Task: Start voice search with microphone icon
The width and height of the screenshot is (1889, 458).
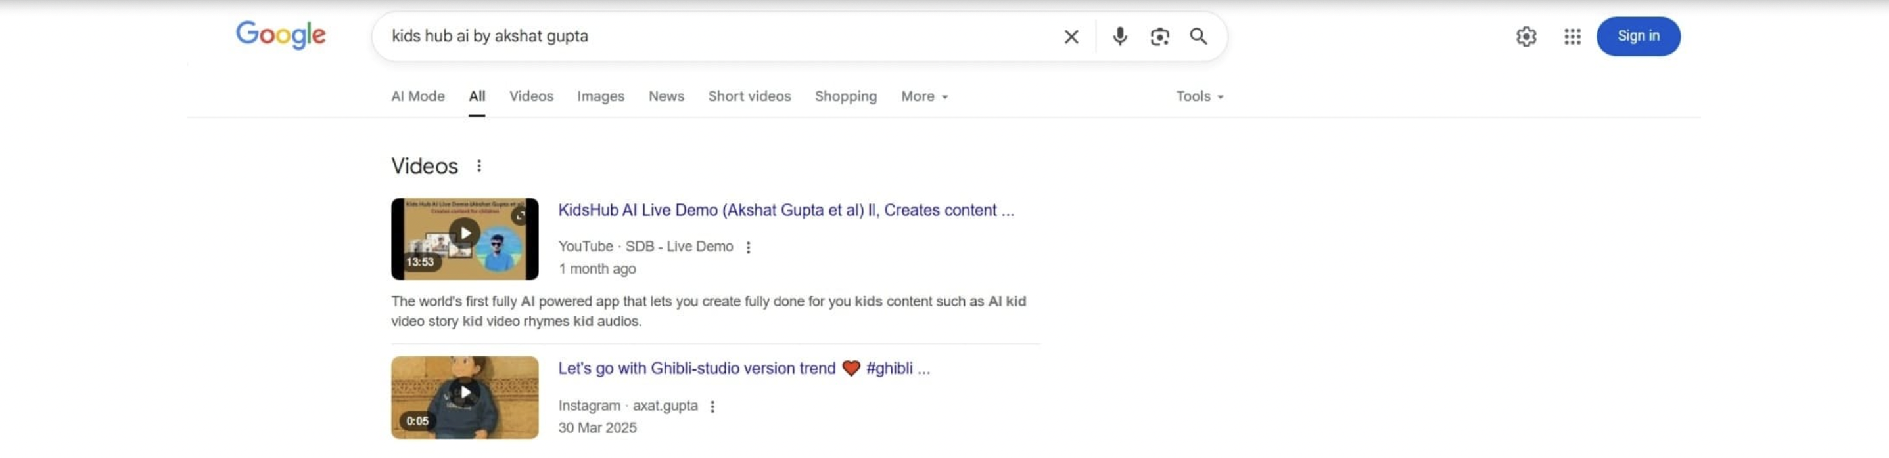Action: point(1119,37)
